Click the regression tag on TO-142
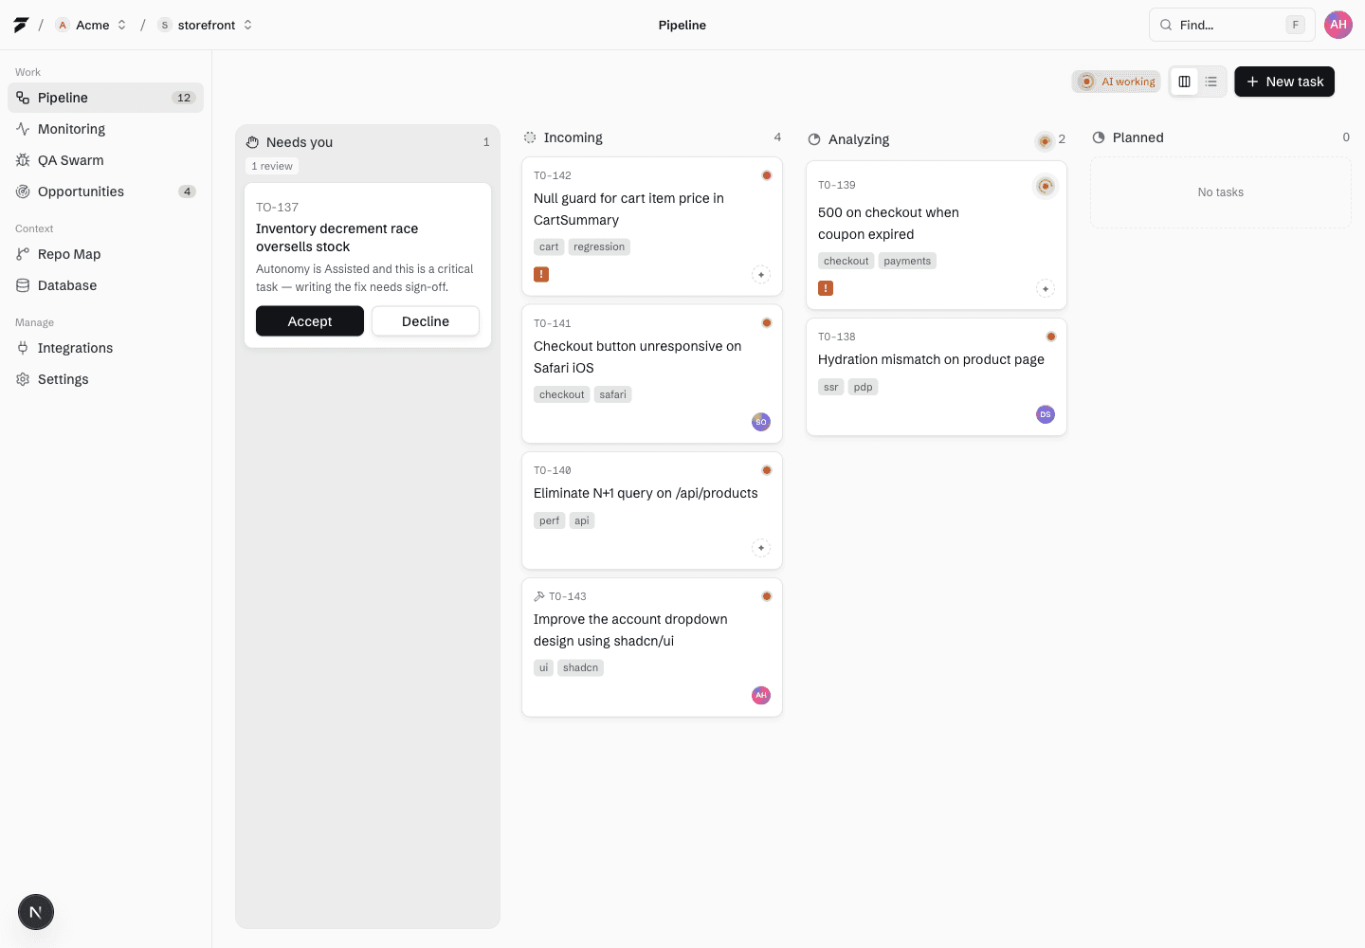 click(599, 246)
